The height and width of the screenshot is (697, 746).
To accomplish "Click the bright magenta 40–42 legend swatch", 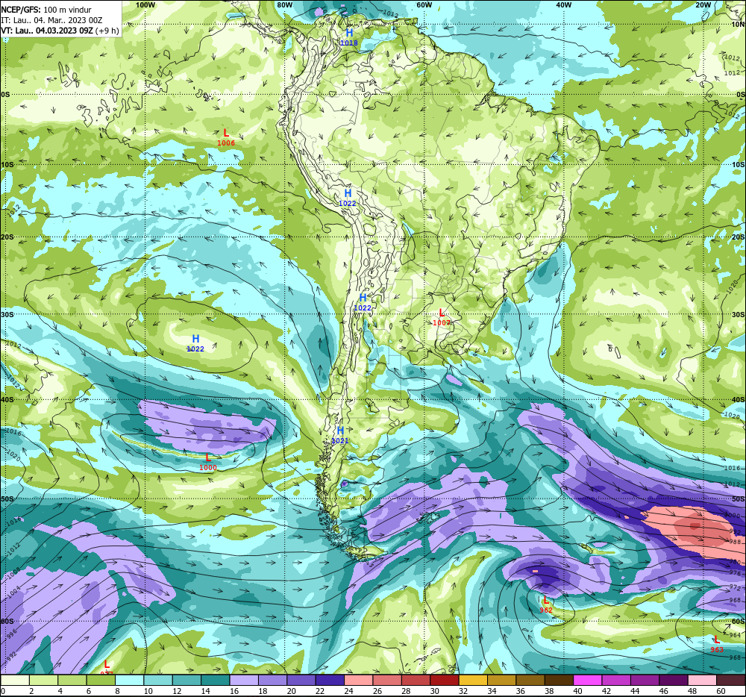I will [588, 681].
